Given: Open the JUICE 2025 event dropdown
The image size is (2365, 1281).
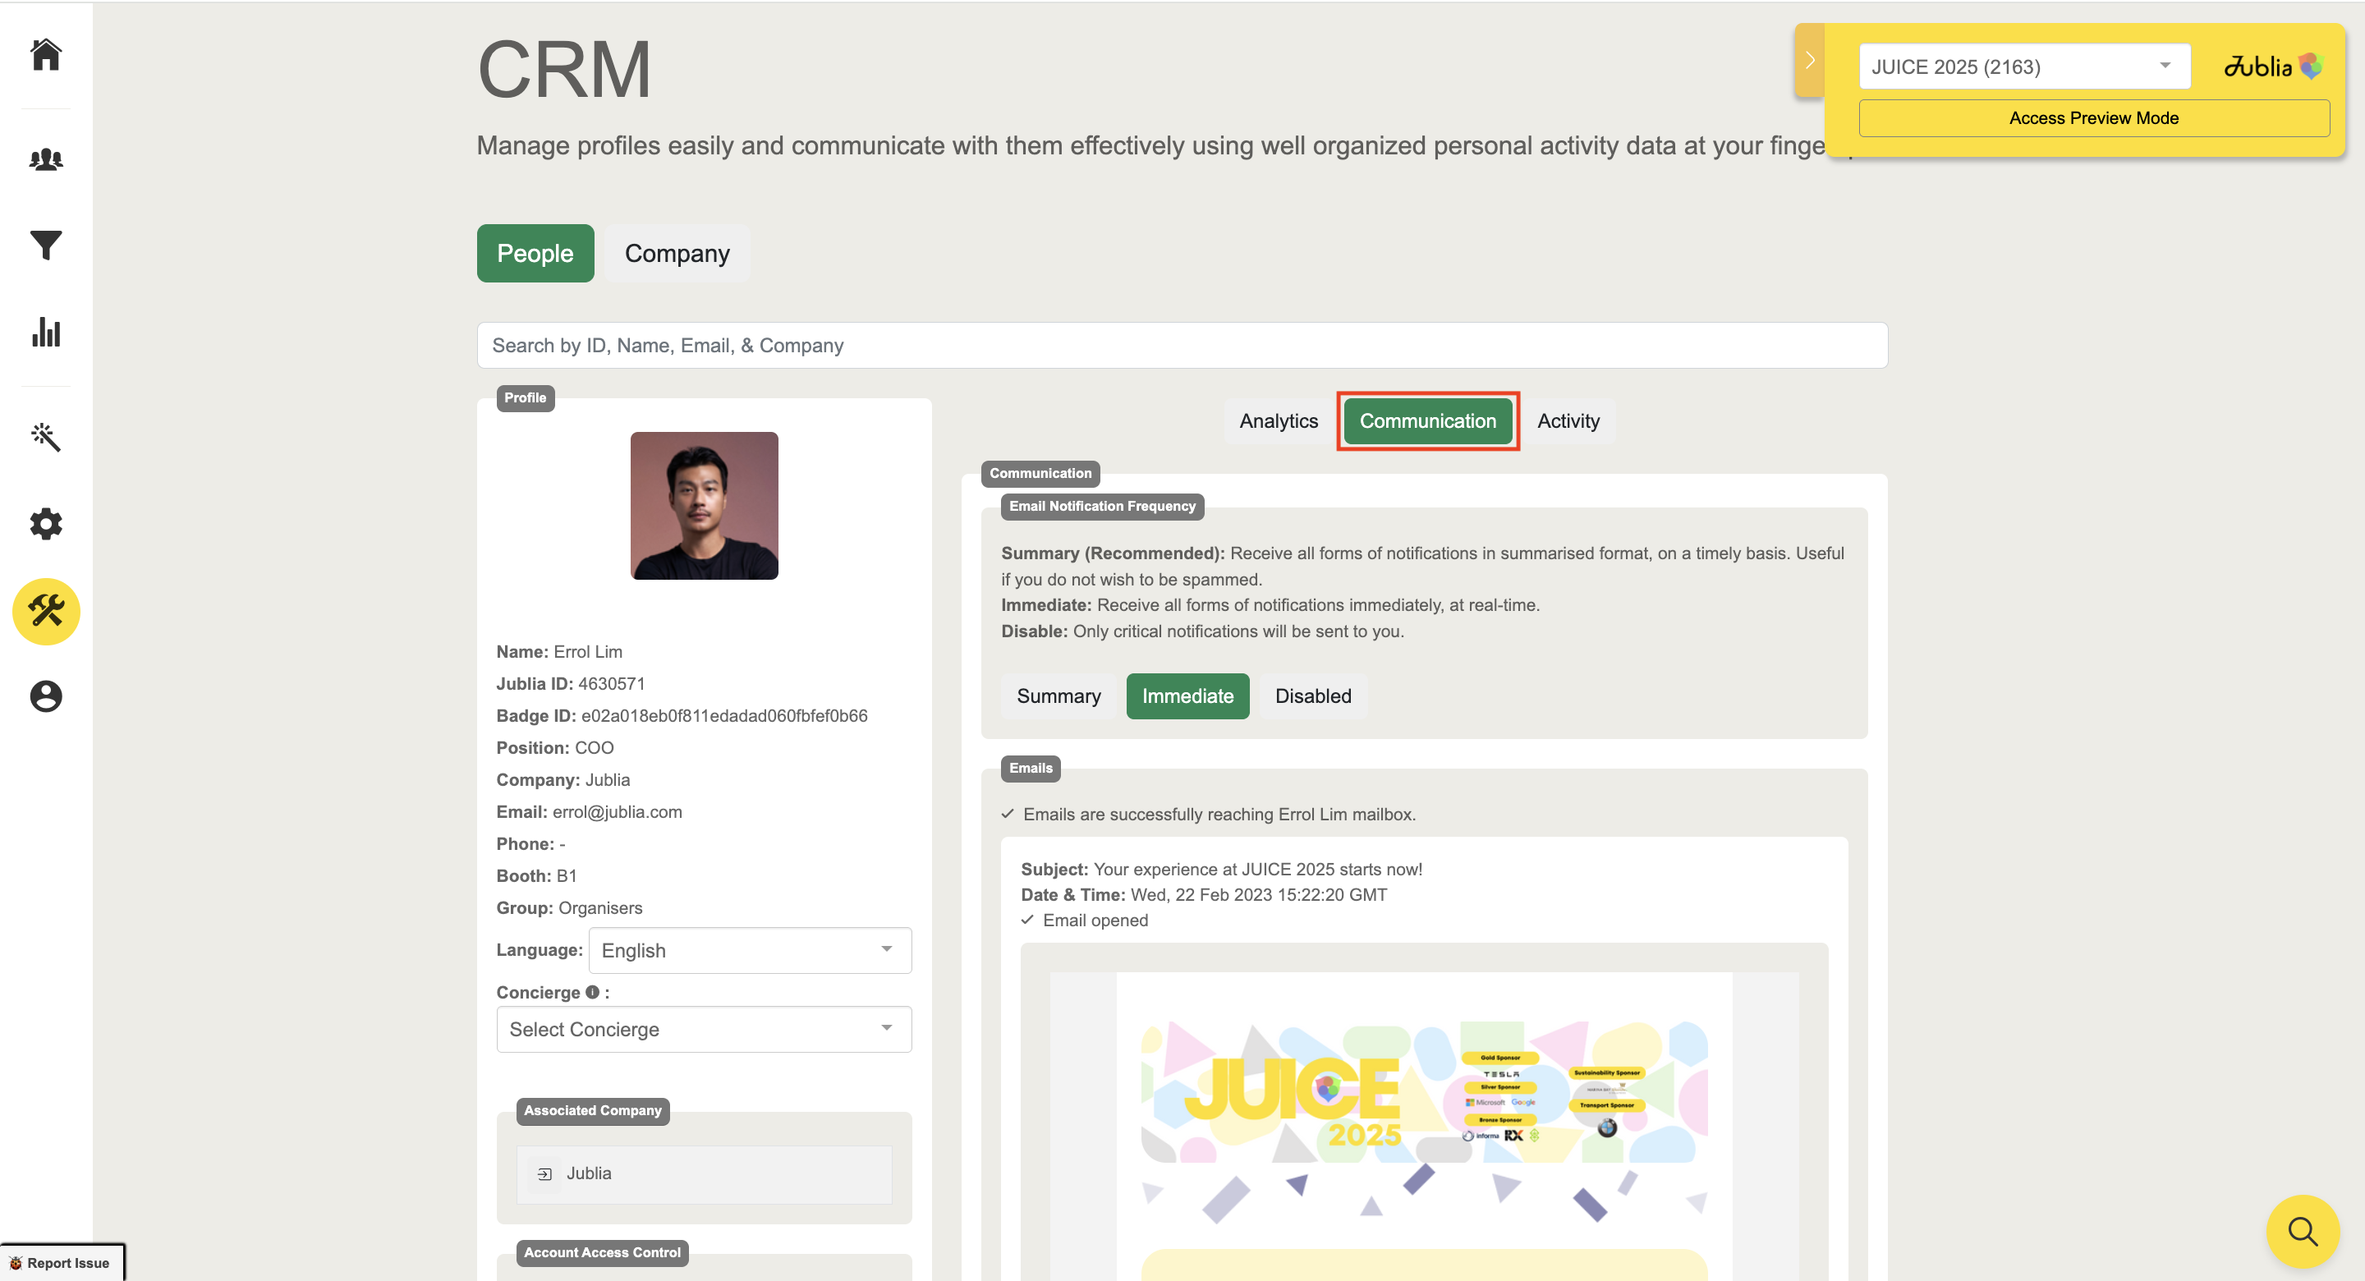Looking at the screenshot, I should click(2023, 67).
